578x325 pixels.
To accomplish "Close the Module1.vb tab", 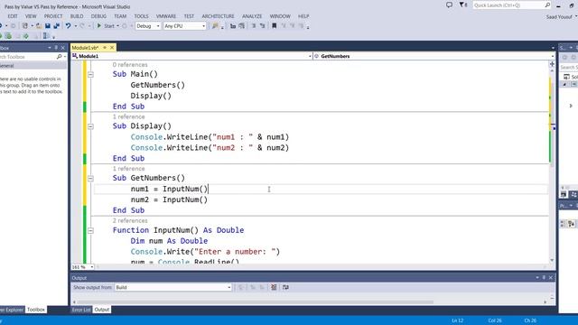I will click(x=112, y=48).
